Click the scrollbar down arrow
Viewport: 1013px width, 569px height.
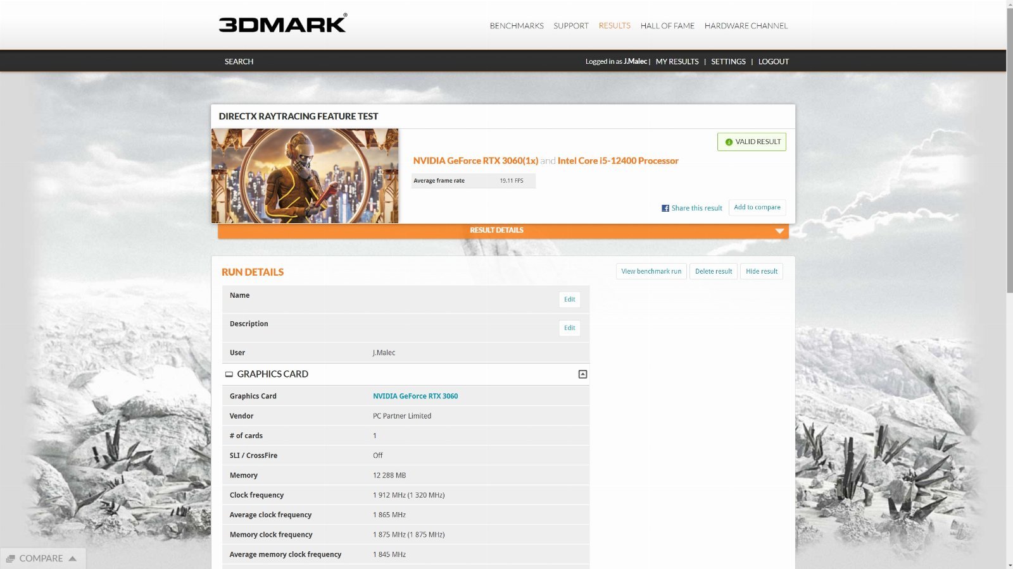click(x=1009, y=565)
